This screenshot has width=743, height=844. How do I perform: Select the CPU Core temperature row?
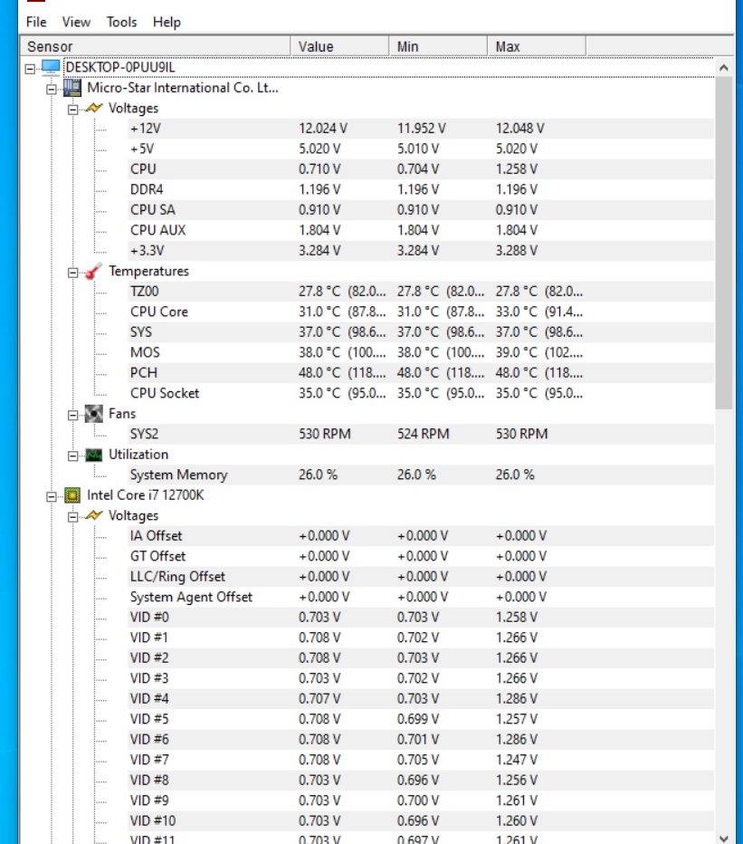click(421, 312)
